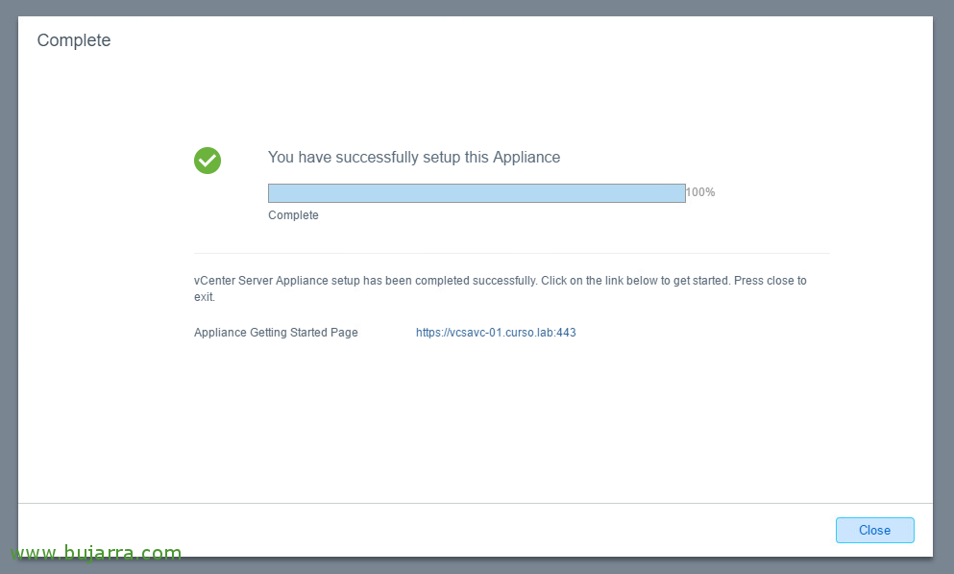Click the word "exit." in the description

tap(205, 297)
